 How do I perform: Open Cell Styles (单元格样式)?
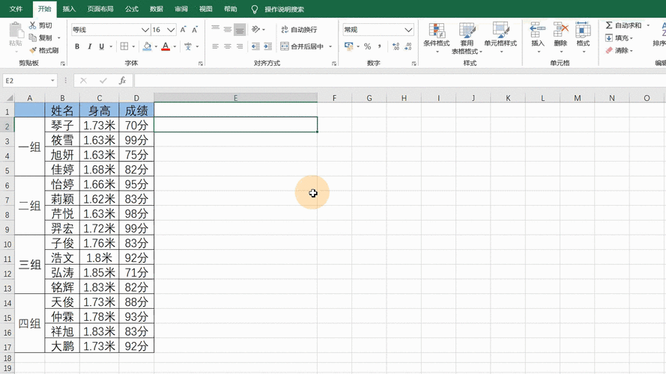click(500, 37)
